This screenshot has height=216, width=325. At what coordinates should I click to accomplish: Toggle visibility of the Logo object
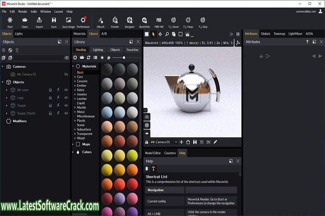tap(66, 98)
